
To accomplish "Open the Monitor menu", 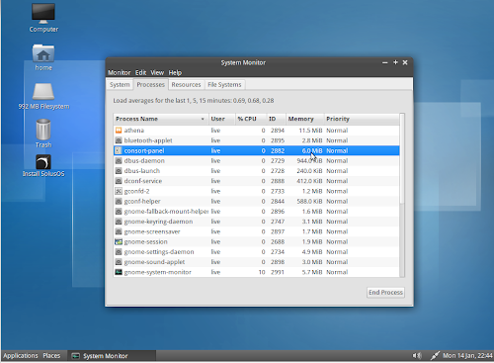I will (x=120, y=72).
